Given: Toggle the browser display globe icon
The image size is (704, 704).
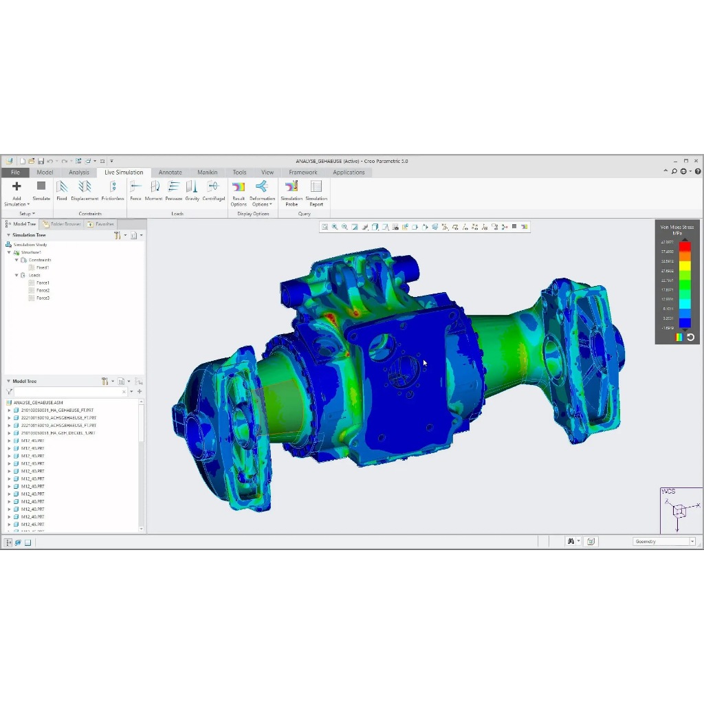Looking at the screenshot, I should tap(18, 542).
